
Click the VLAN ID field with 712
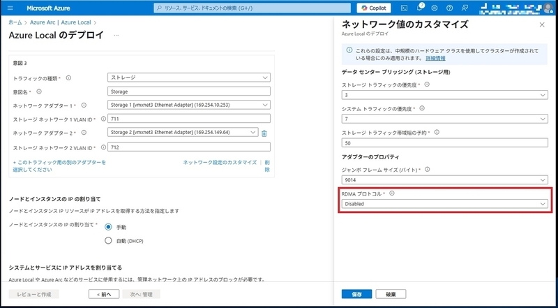(x=188, y=147)
